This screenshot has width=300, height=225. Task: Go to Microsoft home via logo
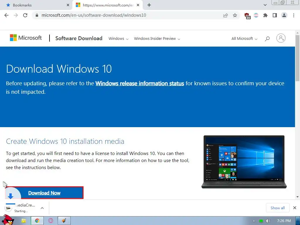26,38
